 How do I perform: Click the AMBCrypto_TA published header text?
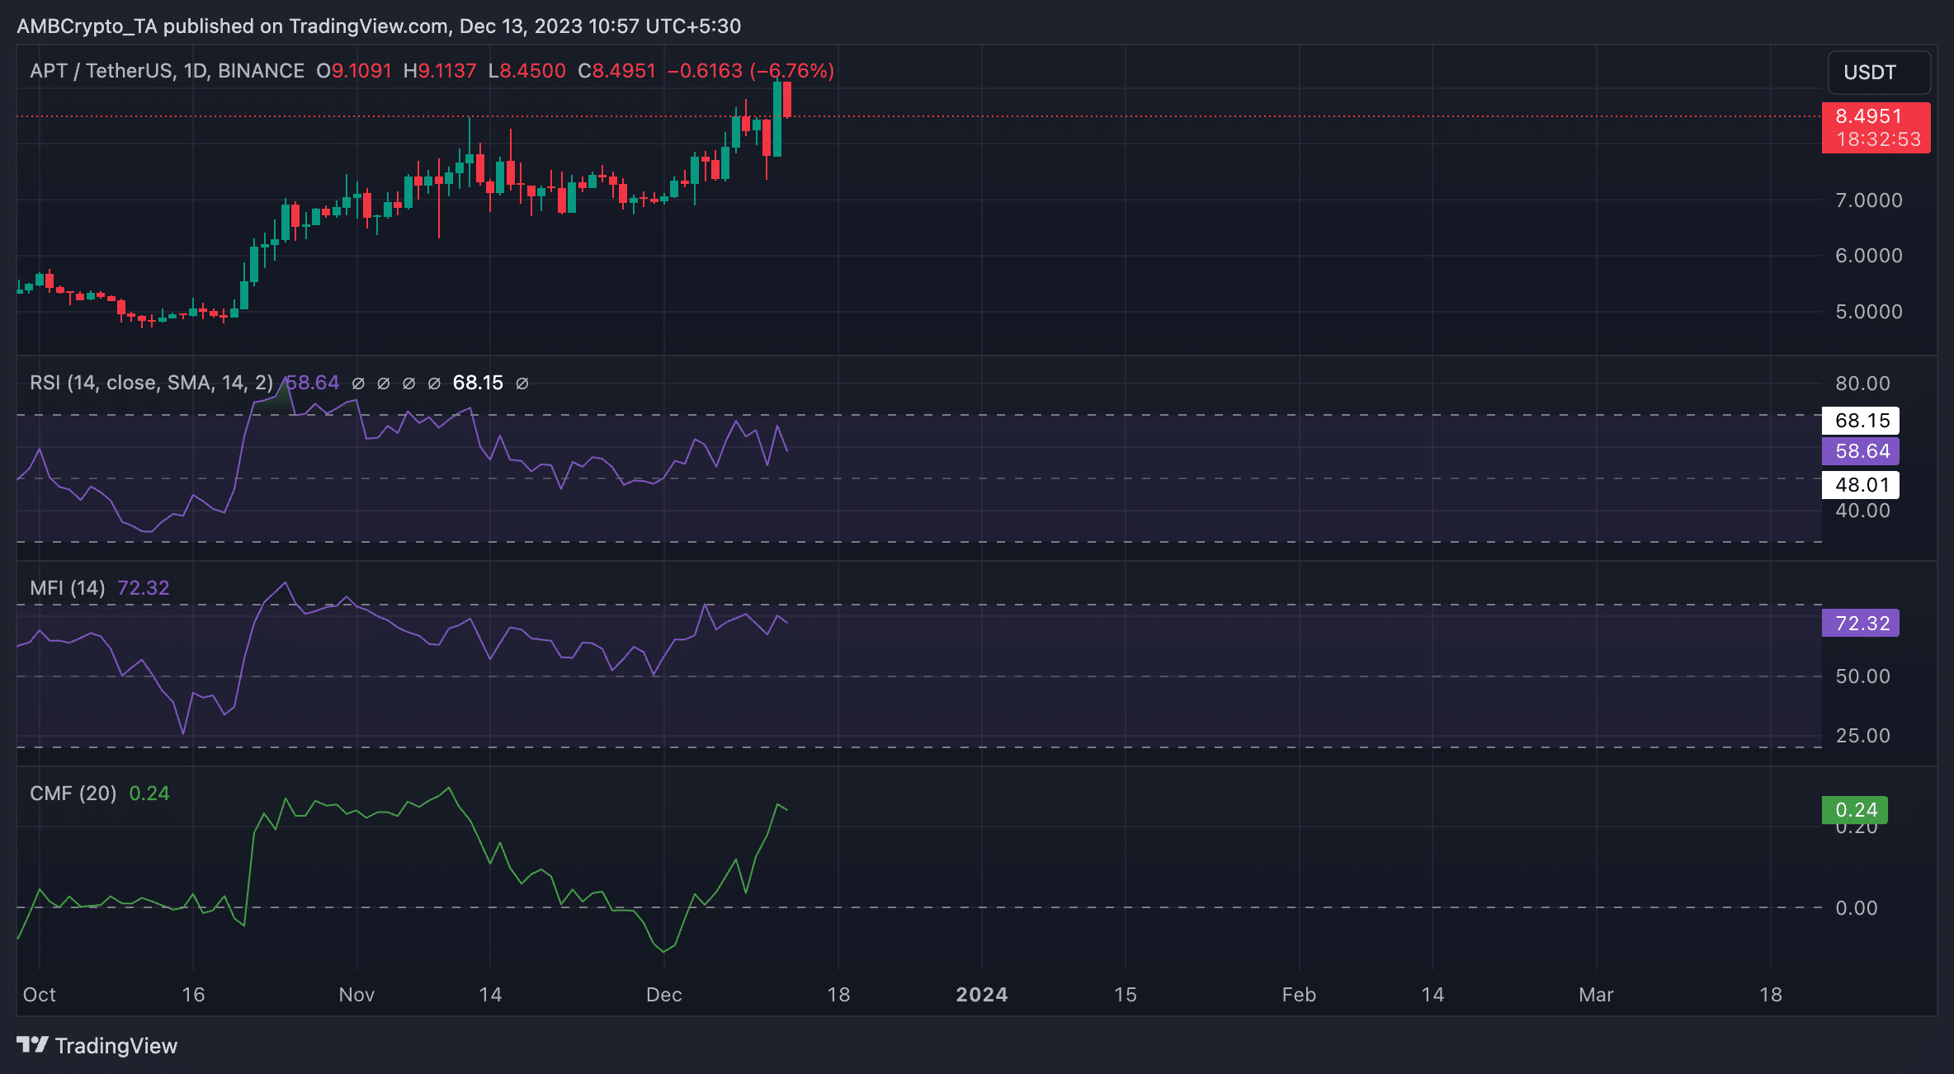[x=379, y=26]
